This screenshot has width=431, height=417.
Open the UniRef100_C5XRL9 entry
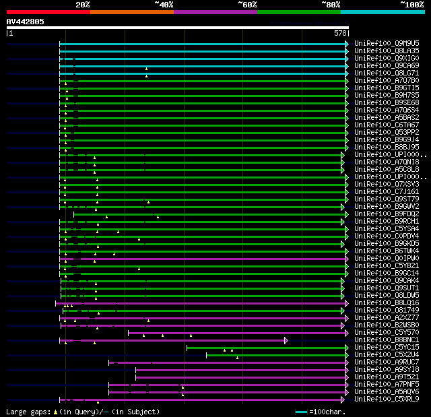click(387, 399)
